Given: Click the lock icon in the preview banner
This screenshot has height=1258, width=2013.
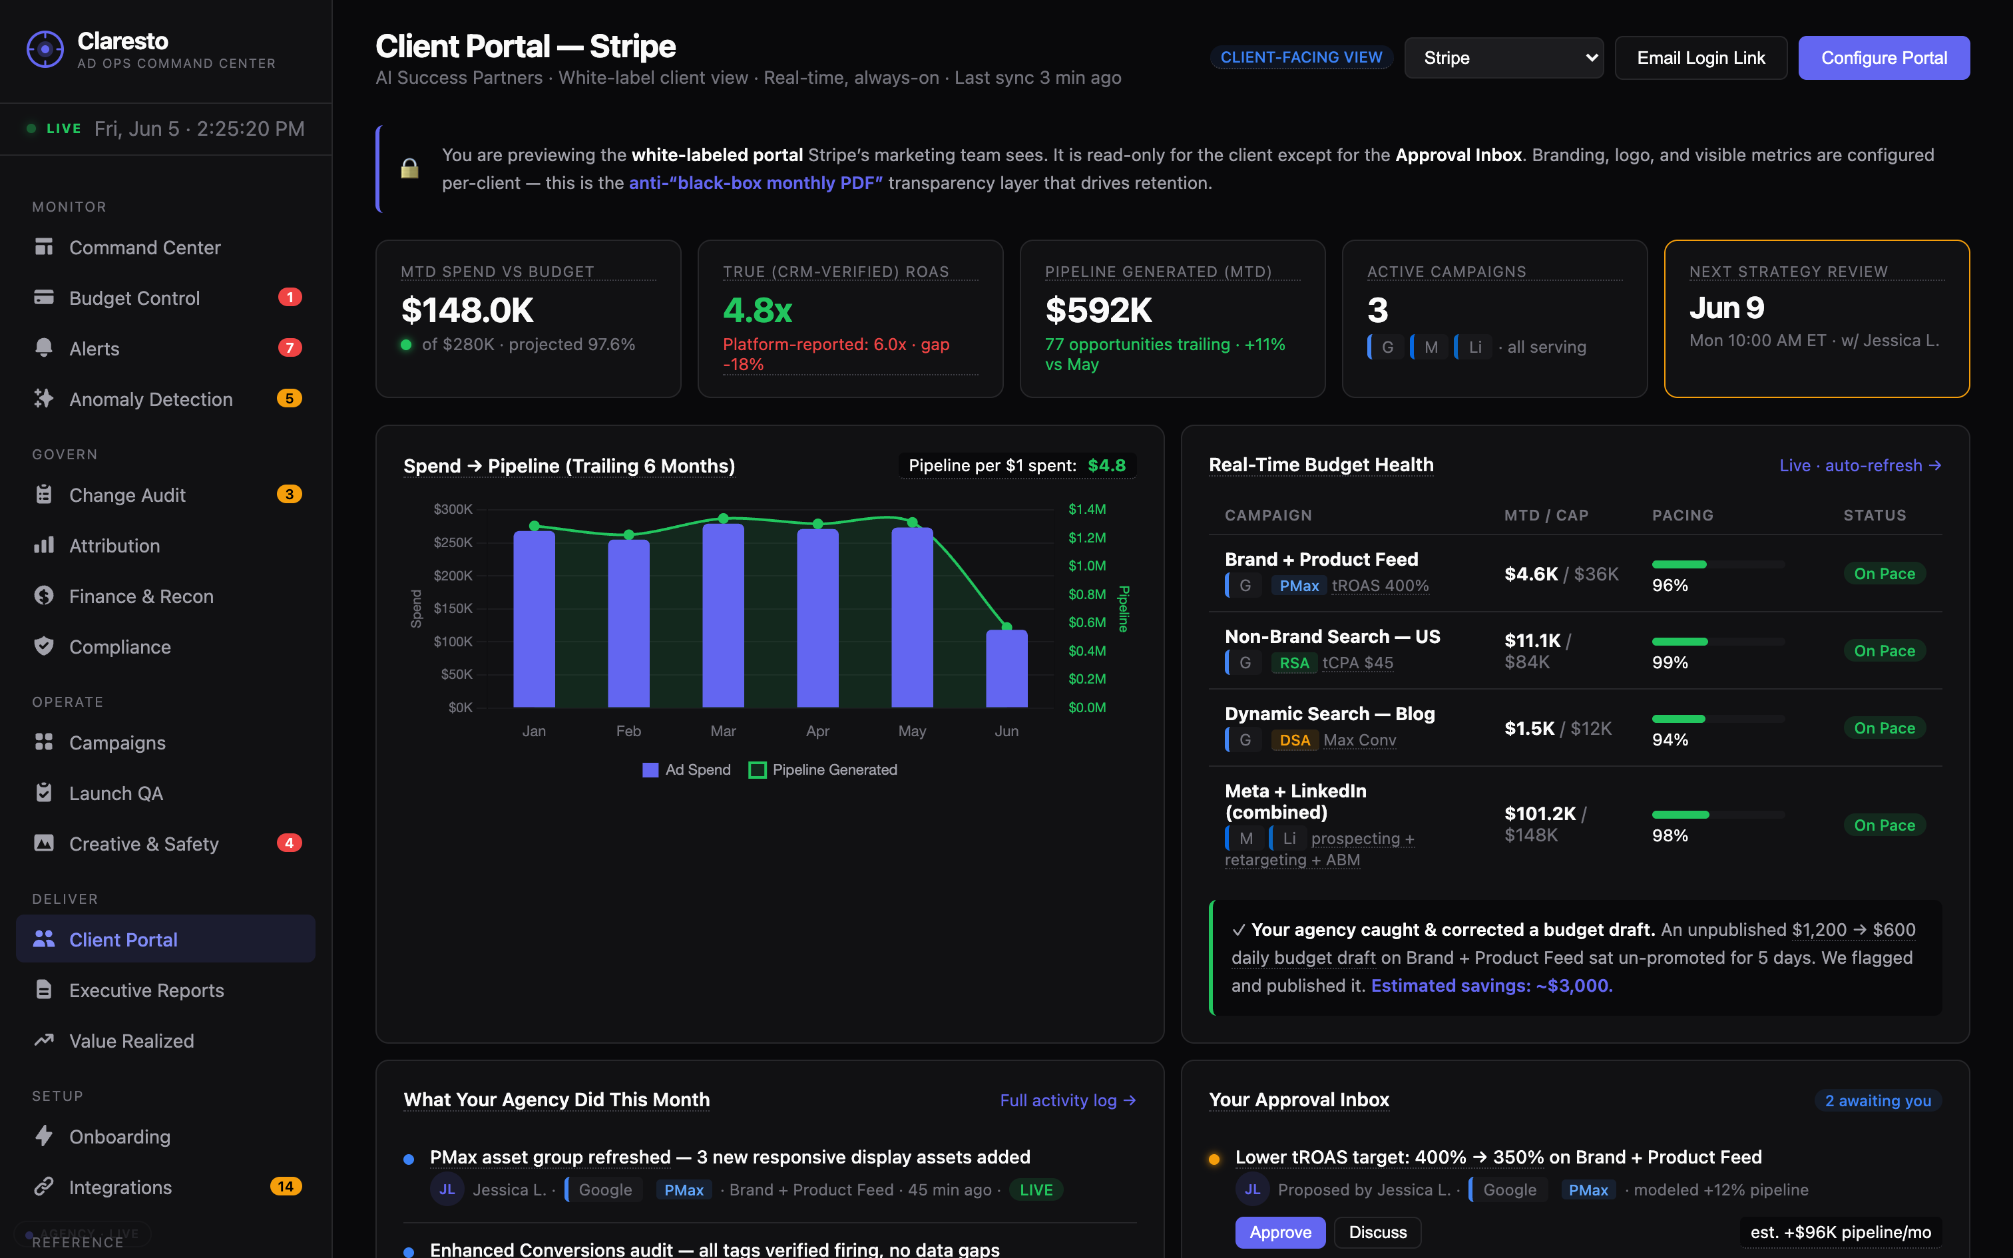Looking at the screenshot, I should [410, 168].
